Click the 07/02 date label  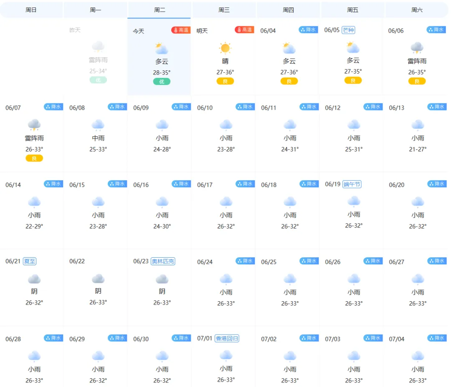click(269, 339)
